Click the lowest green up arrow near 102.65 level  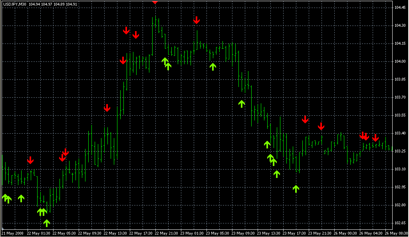pos(46,223)
